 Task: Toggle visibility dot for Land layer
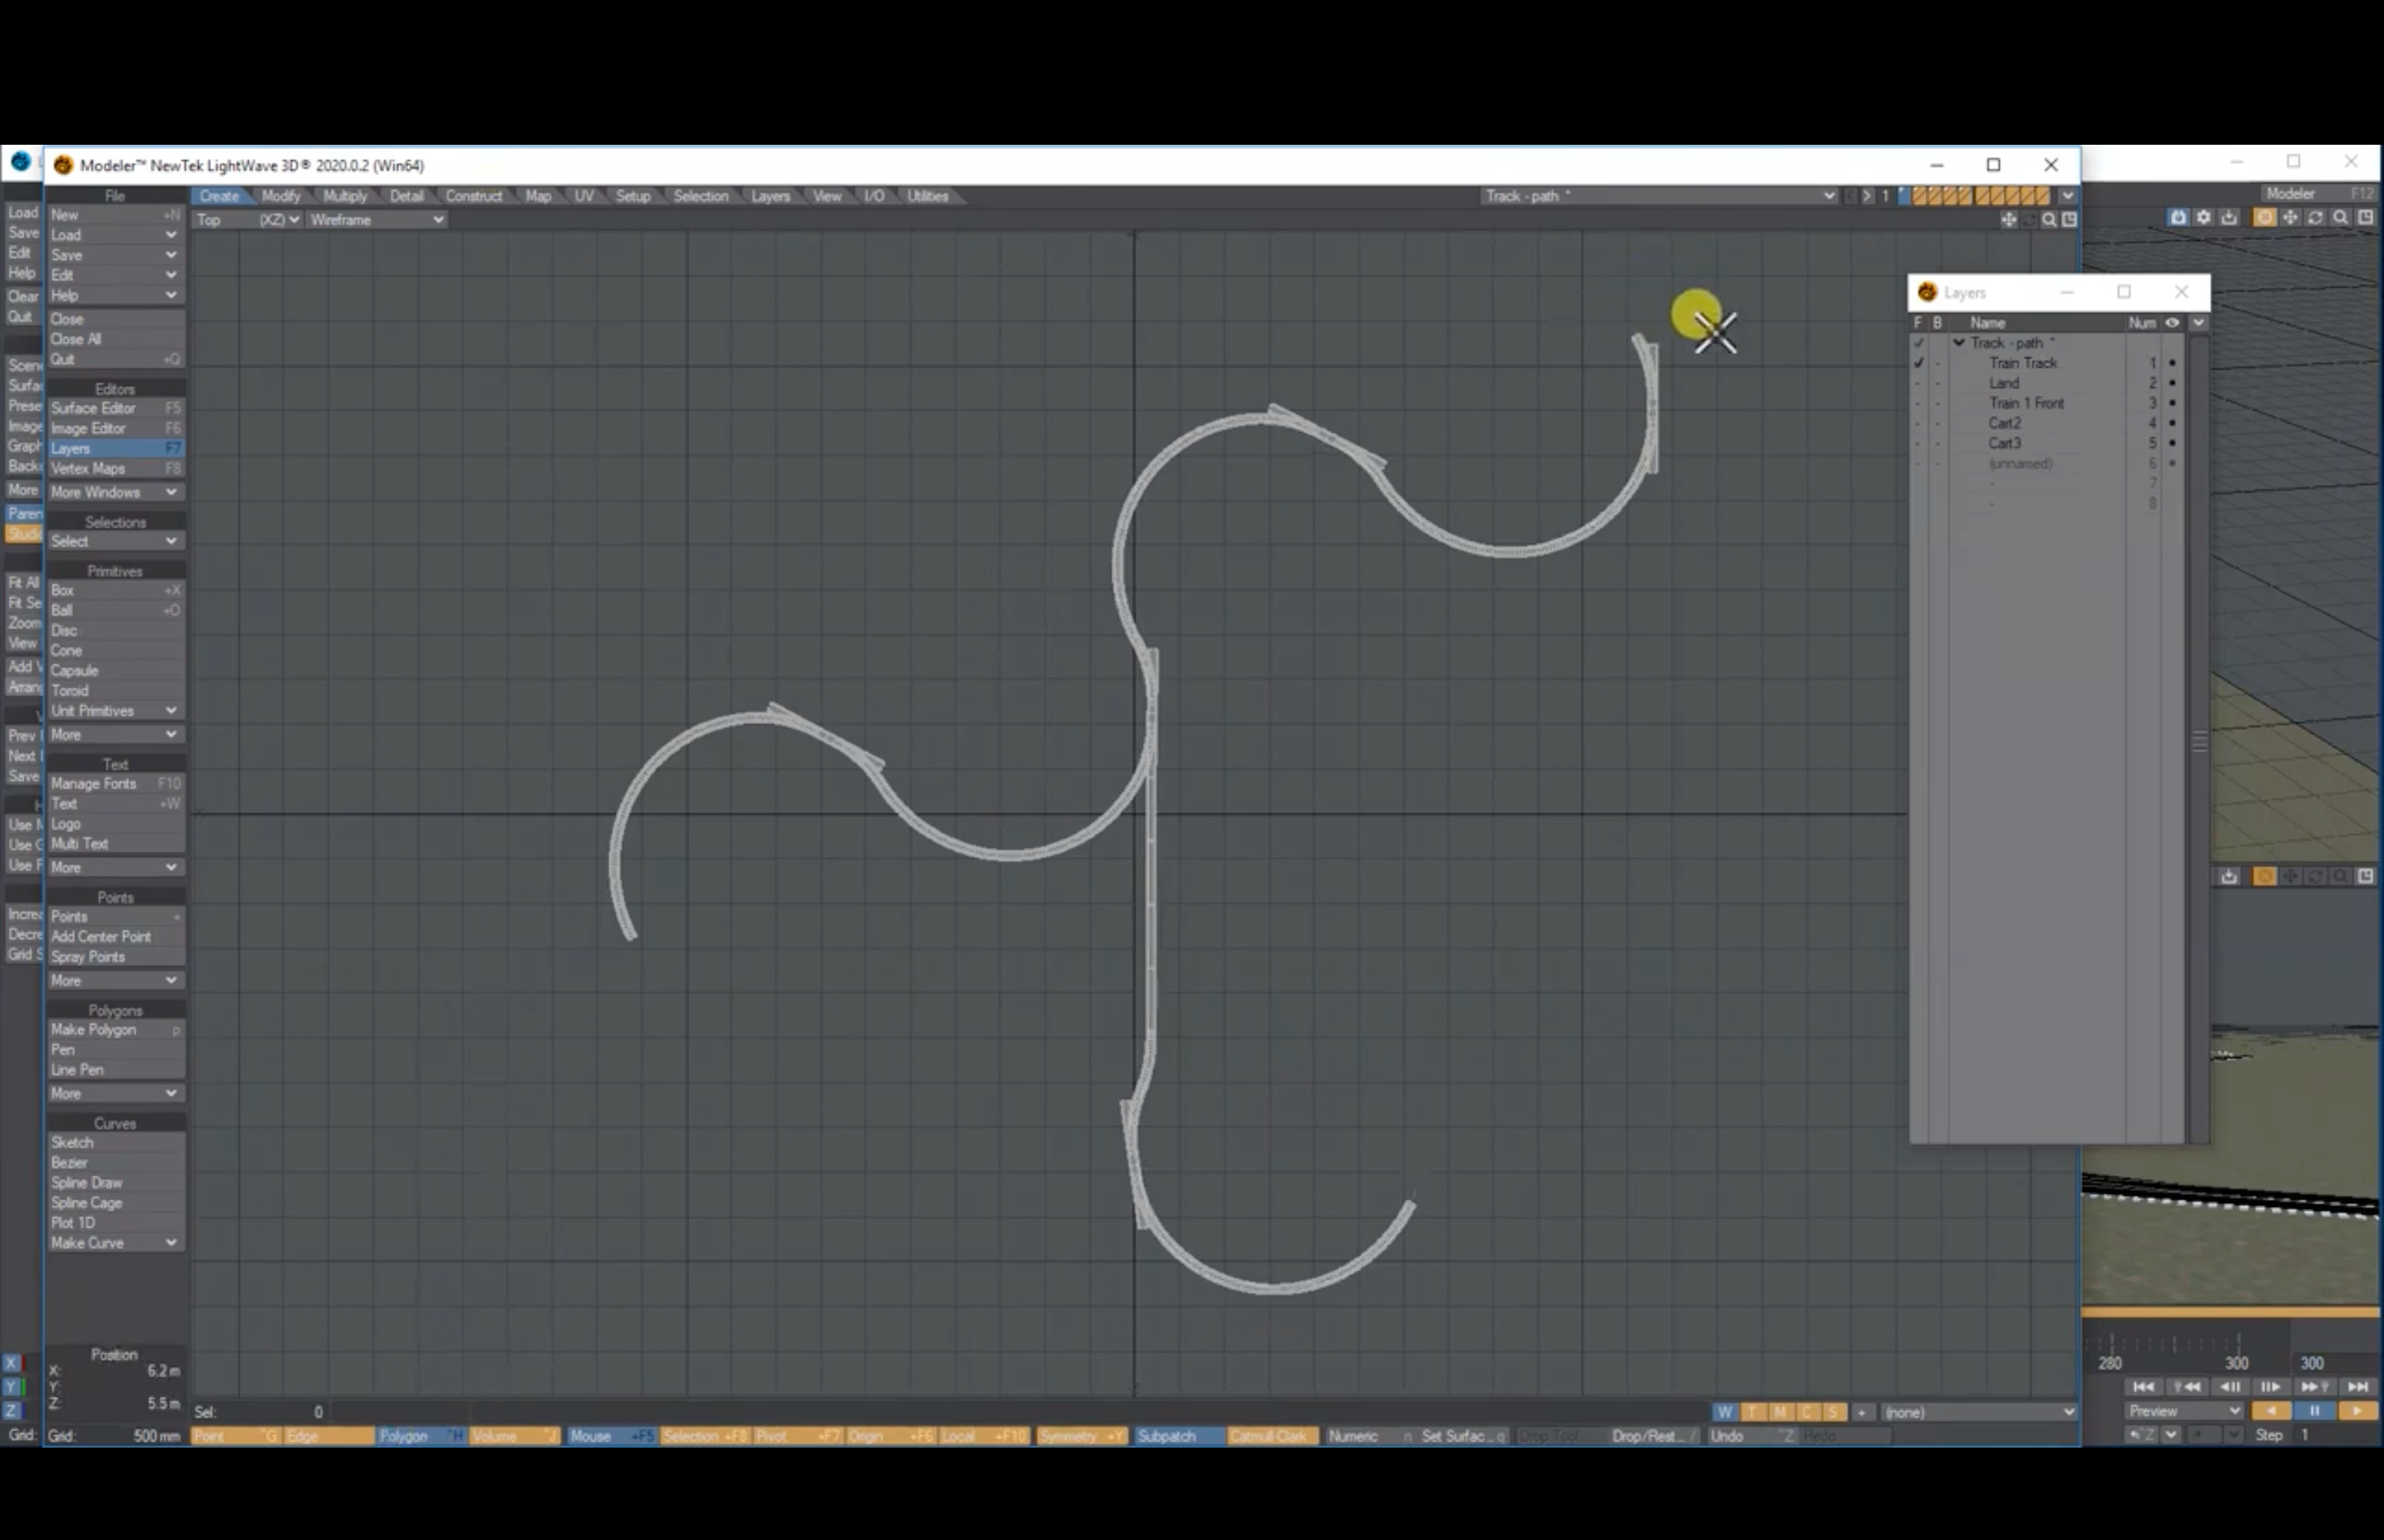coord(2172,383)
